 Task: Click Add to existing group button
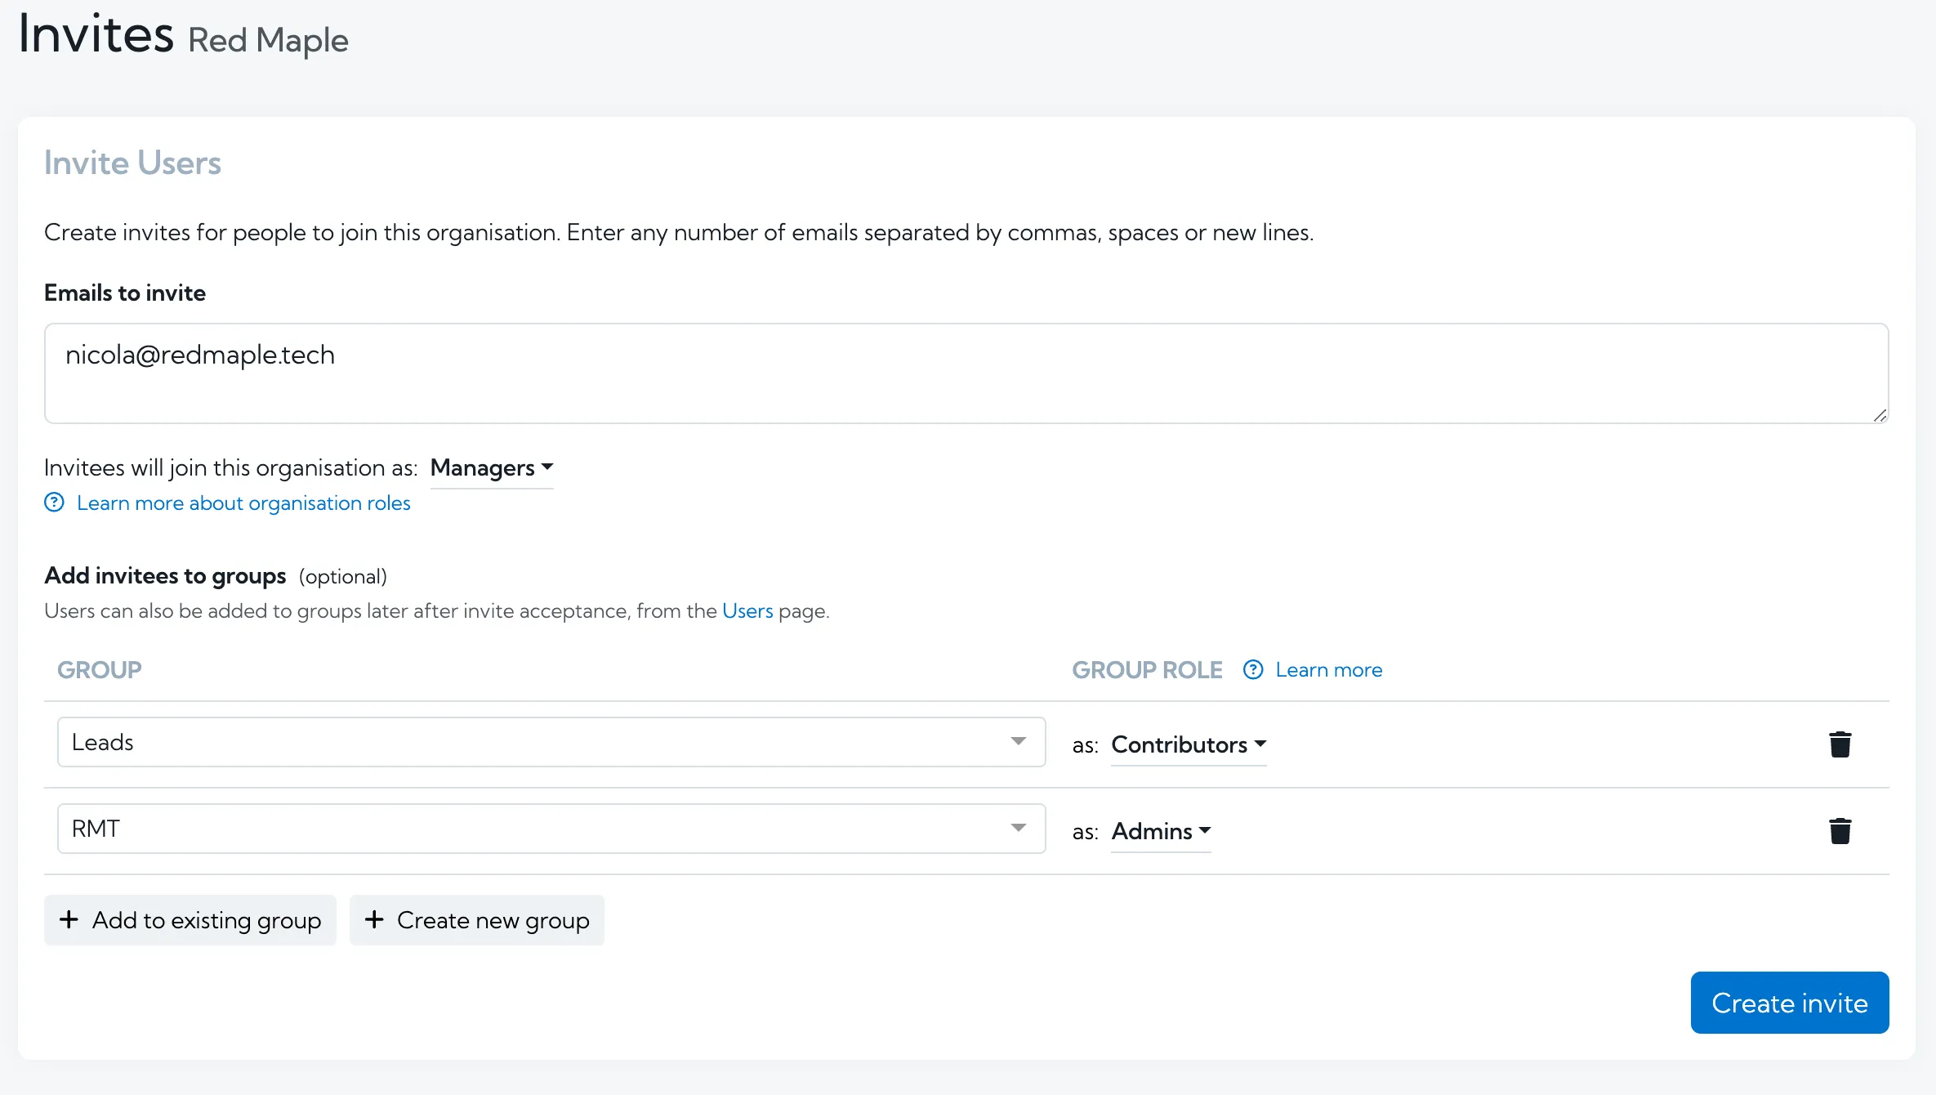click(190, 919)
